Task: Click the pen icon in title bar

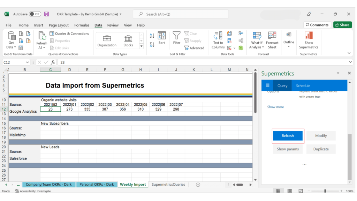Action: click(x=309, y=14)
